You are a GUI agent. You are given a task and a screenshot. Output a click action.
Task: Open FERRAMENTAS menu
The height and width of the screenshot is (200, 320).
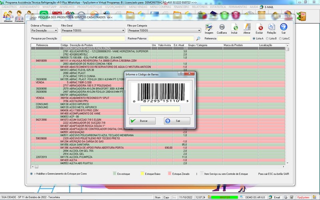238,7
